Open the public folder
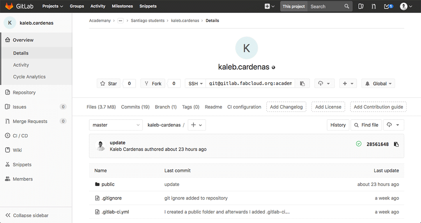421x223 pixels. coord(108,184)
